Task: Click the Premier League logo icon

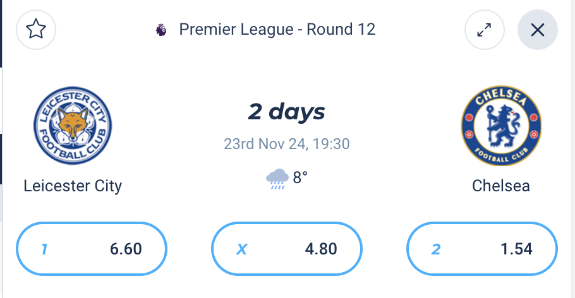Action: tap(161, 30)
